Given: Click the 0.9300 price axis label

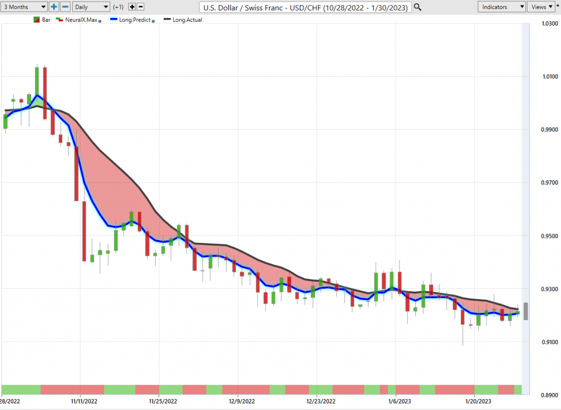Looking at the screenshot, I should 549,289.
